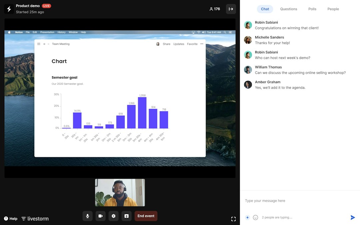
Task: Click the Chart page title
Action: [x=59, y=61]
